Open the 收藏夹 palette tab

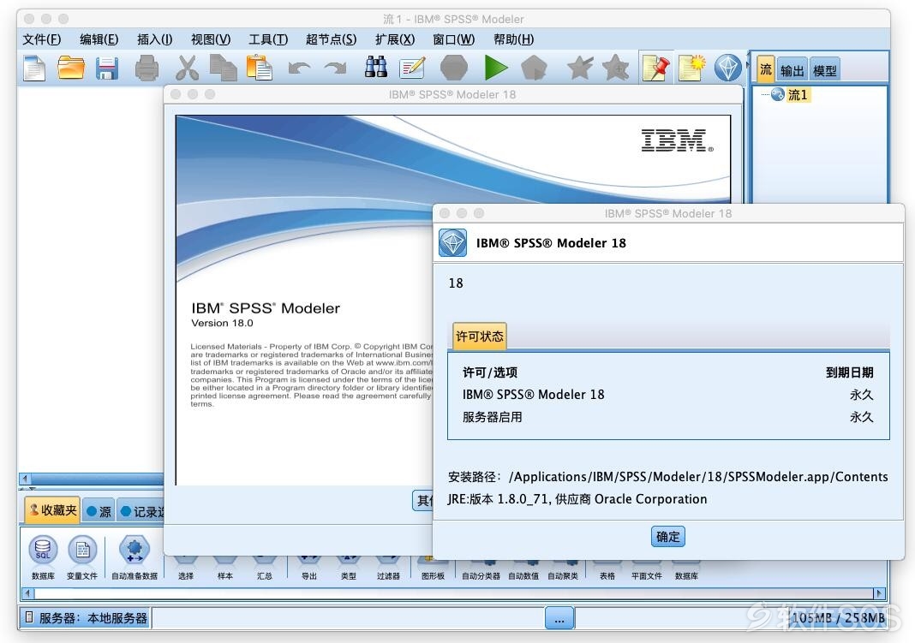[52, 510]
